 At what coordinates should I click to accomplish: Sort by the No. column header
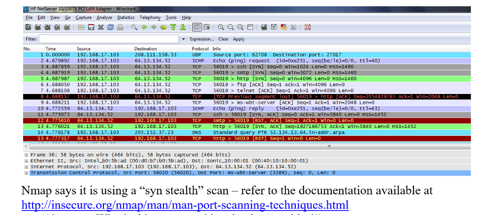click(27, 49)
